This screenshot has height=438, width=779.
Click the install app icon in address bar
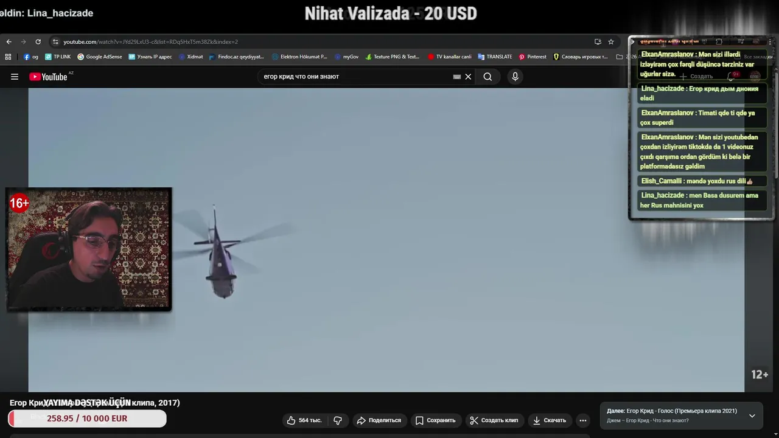click(598, 42)
